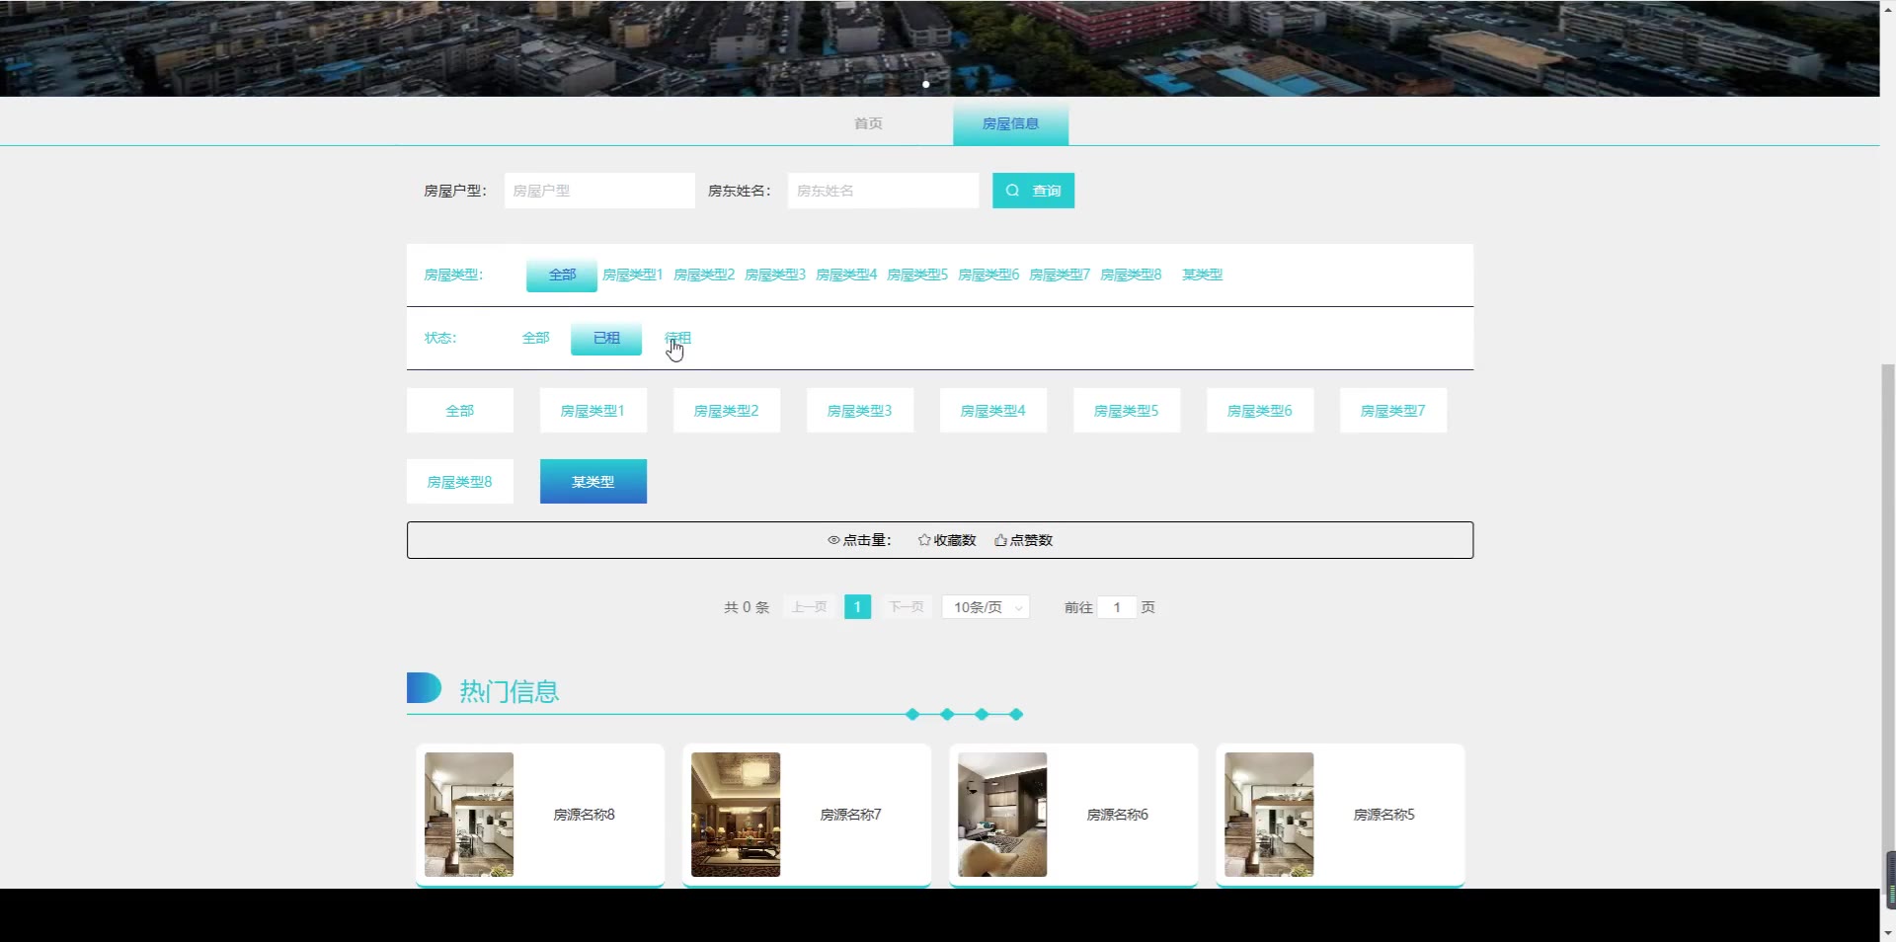
Task: Sort by the thumbs-up 点赞数 icon
Action: click(1000, 540)
